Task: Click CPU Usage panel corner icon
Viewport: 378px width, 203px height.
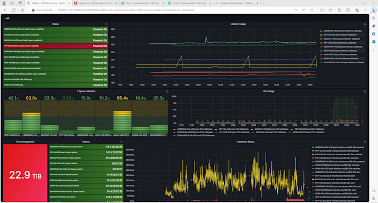Action: pyautogui.click(x=365, y=92)
